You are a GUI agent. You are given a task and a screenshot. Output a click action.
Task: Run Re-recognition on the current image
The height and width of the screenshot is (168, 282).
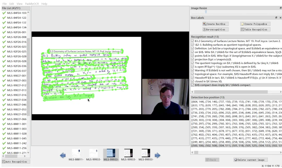pos(215,29)
